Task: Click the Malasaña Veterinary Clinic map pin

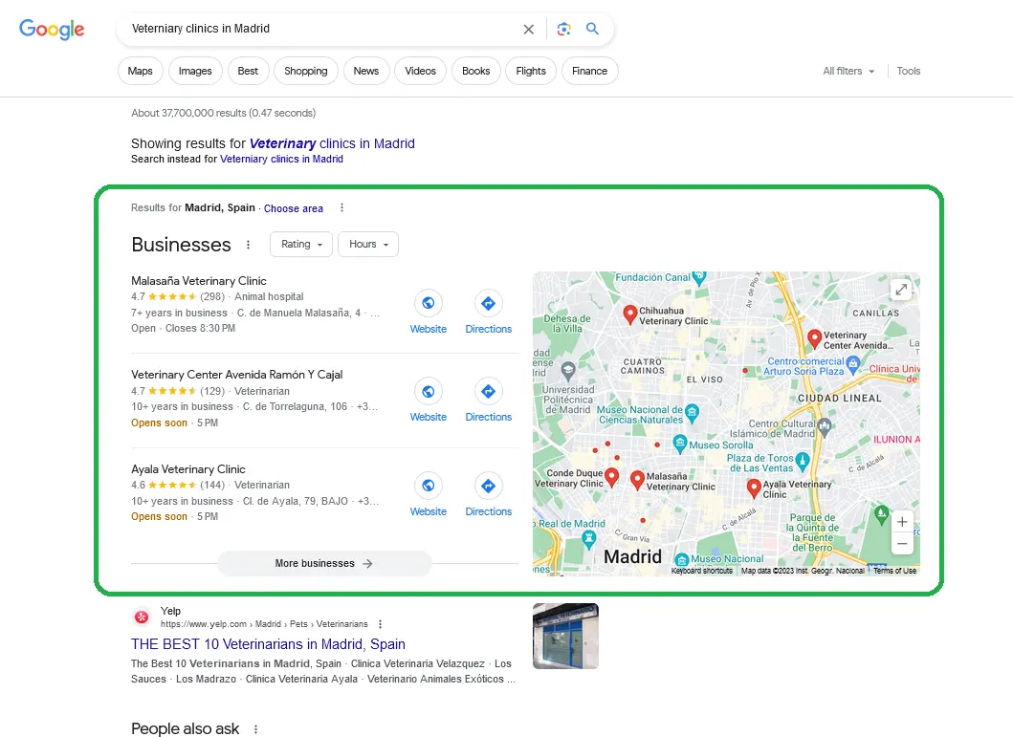Action: click(637, 480)
